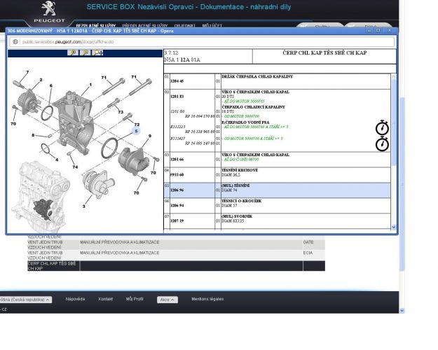438x350 pixels.
Task: Maximize the Opera popup window
Action: [378, 30]
